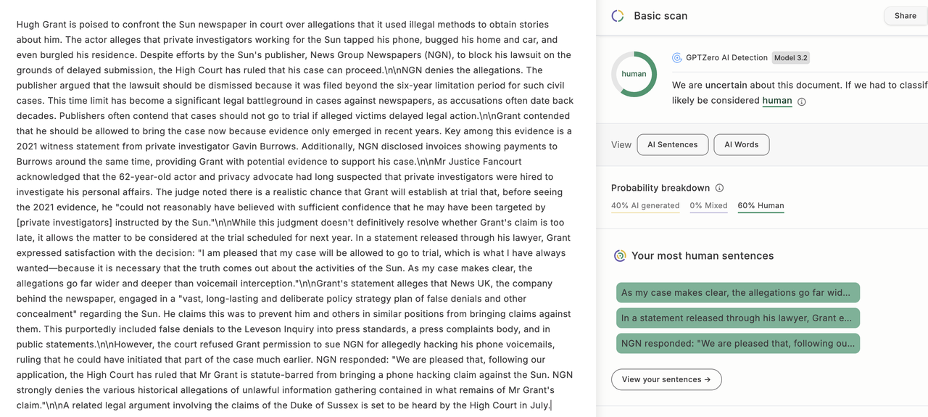Select the 60% Human breakdown
The image size is (928, 417).
761,206
